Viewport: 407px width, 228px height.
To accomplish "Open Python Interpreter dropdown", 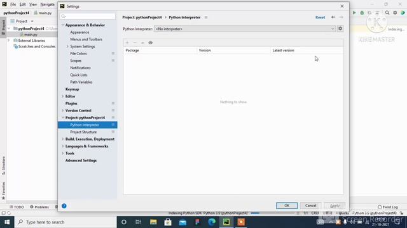I will pyautogui.click(x=244, y=29).
